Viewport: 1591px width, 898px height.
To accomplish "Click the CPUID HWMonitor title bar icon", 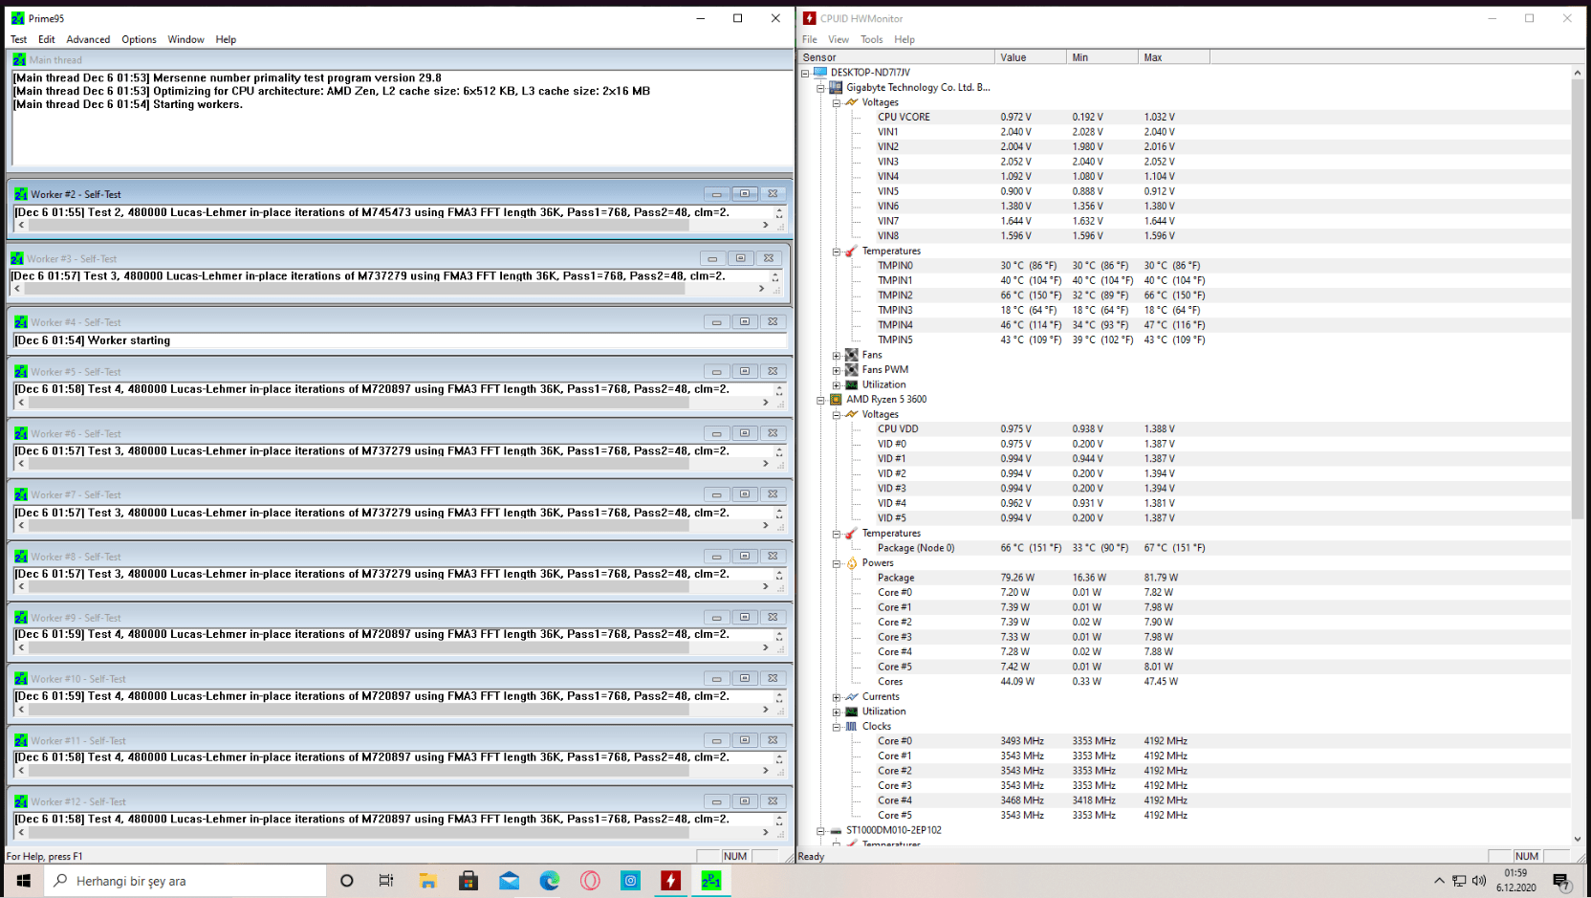I will pos(810,18).
